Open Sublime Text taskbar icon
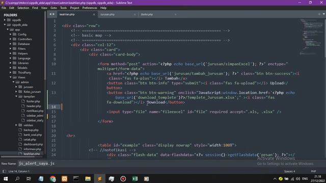Screen dimensions: 326x183 100,178
